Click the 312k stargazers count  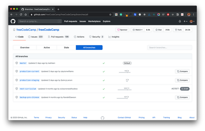tap(167, 30)
